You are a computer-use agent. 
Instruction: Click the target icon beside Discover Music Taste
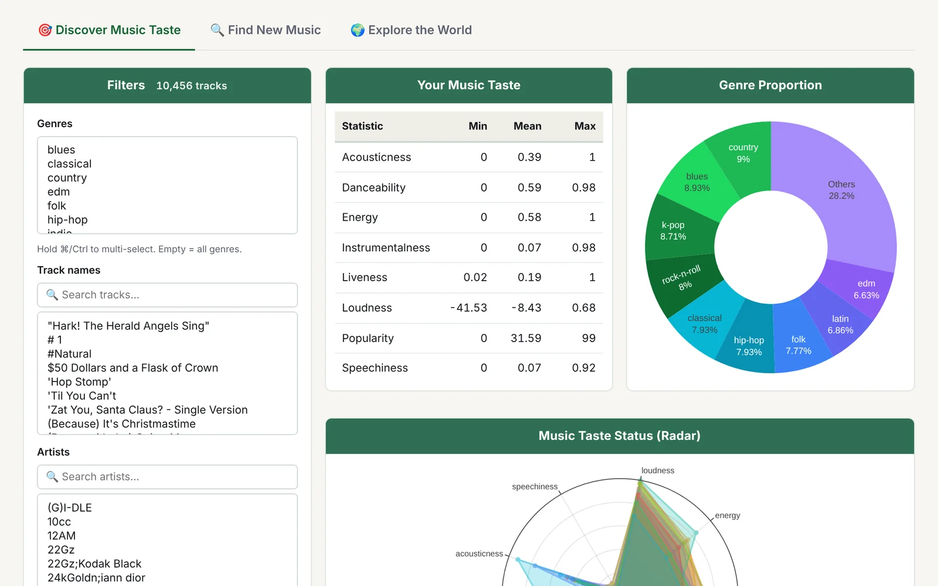tap(45, 30)
